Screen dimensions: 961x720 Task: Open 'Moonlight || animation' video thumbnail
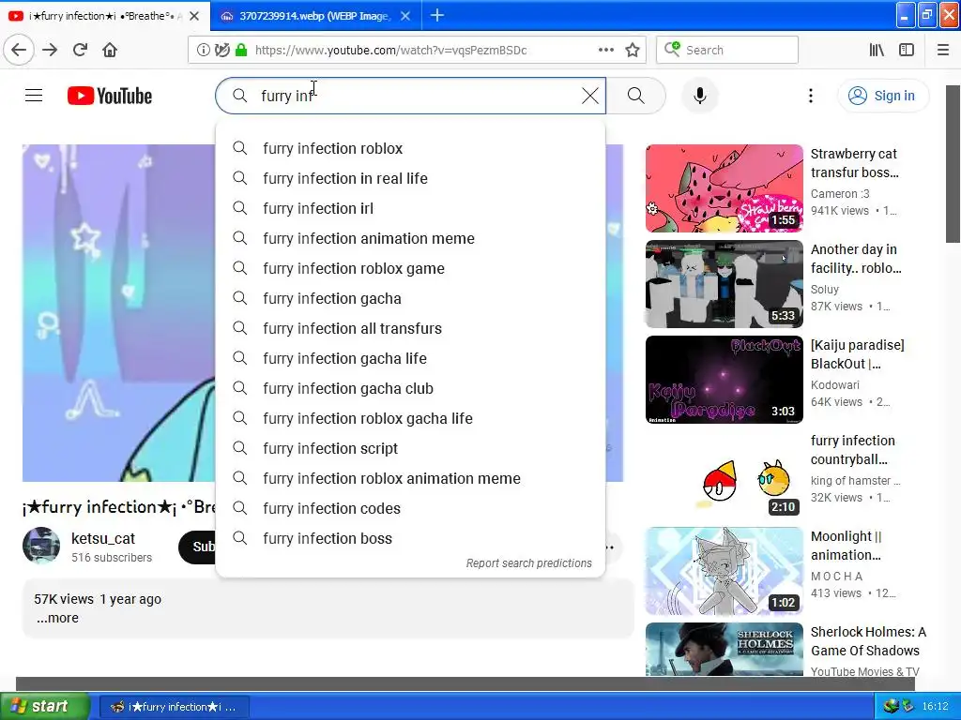click(724, 571)
